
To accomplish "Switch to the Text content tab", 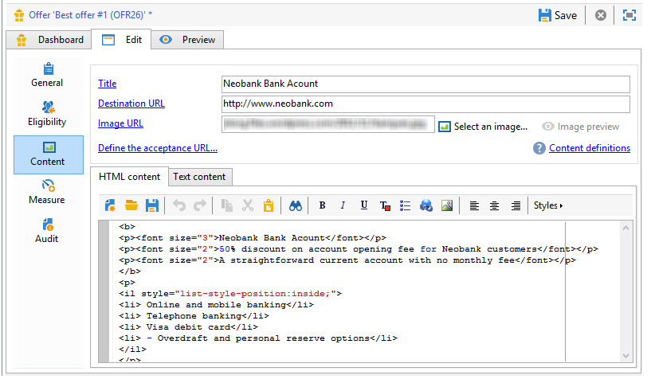I will point(200,178).
